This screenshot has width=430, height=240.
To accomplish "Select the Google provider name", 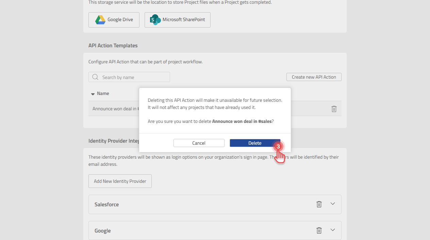I will [103, 231].
